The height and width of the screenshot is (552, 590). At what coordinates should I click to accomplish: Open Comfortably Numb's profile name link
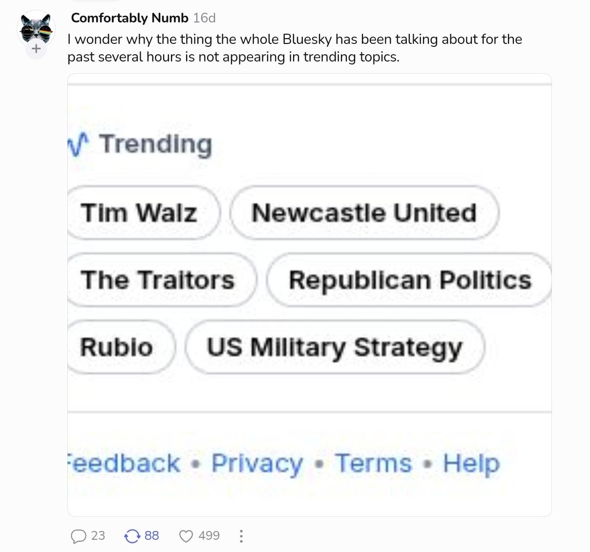tap(129, 18)
